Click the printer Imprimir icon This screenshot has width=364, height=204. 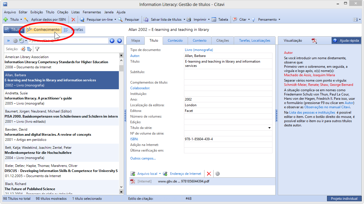[x=189, y=20]
